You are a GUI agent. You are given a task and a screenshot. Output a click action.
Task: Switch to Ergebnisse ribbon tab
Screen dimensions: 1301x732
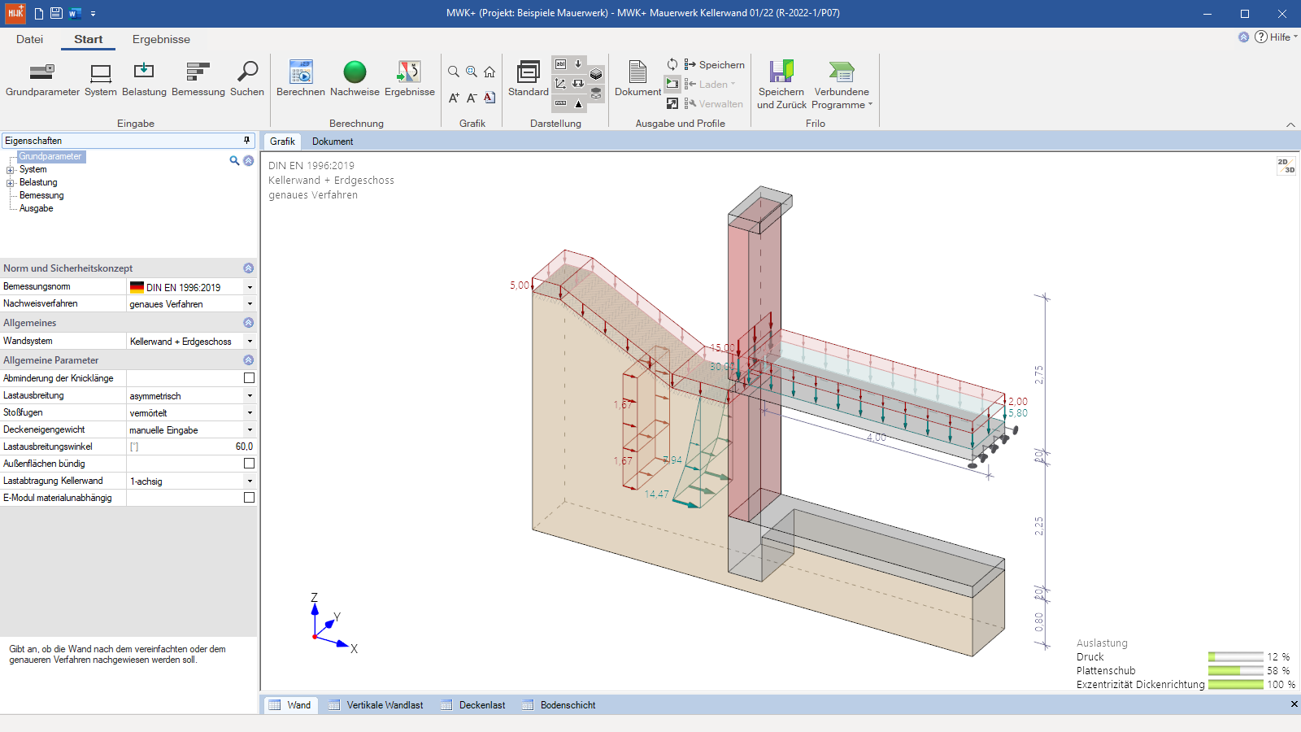tap(161, 39)
